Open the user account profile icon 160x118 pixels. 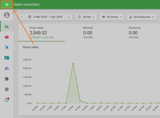coord(7,15)
